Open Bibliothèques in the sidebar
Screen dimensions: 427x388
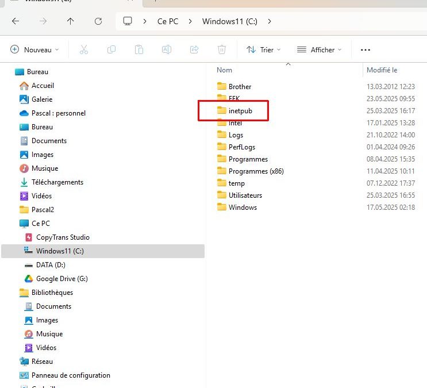click(x=52, y=293)
